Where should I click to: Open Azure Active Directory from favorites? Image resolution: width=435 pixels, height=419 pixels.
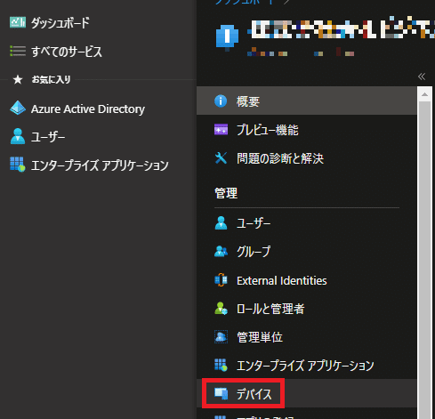coord(88,109)
